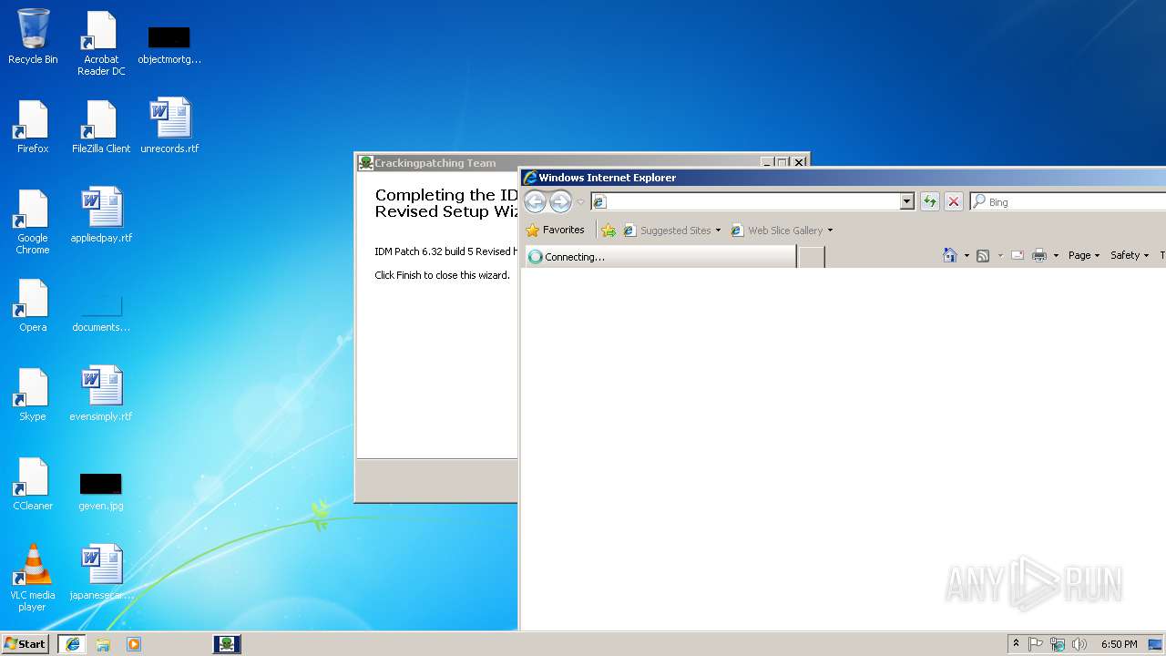Open the RSS feeds icon
Image resolution: width=1166 pixels, height=656 pixels.
click(x=983, y=255)
